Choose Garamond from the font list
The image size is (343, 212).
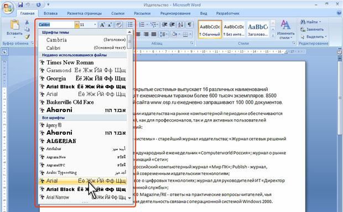coord(82,70)
